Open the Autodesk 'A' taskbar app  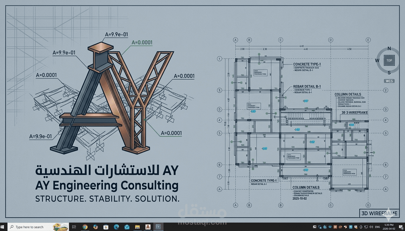tap(148, 227)
